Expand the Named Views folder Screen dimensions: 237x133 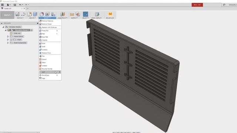tap(8, 37)
